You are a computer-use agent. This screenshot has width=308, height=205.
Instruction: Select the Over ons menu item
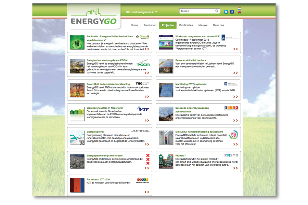pos(219,25)
